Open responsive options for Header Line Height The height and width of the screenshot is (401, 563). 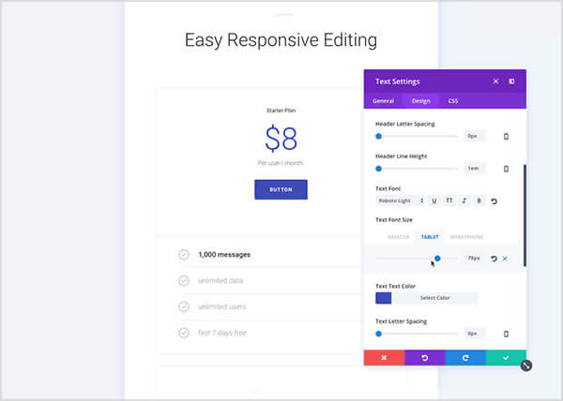(x=506, y=169)
